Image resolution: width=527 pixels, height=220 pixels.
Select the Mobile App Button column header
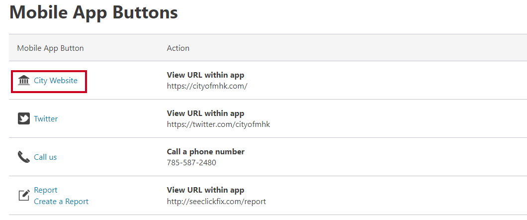pos(50,48)
